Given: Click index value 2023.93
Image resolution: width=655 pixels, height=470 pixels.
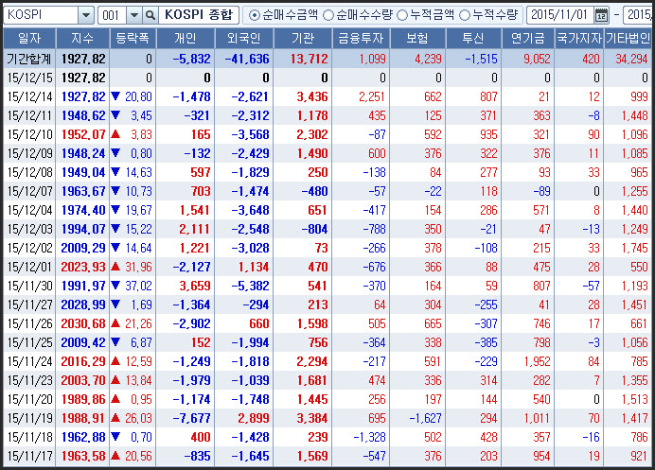Looking at the screenshot, I should [x=83, y=267].
